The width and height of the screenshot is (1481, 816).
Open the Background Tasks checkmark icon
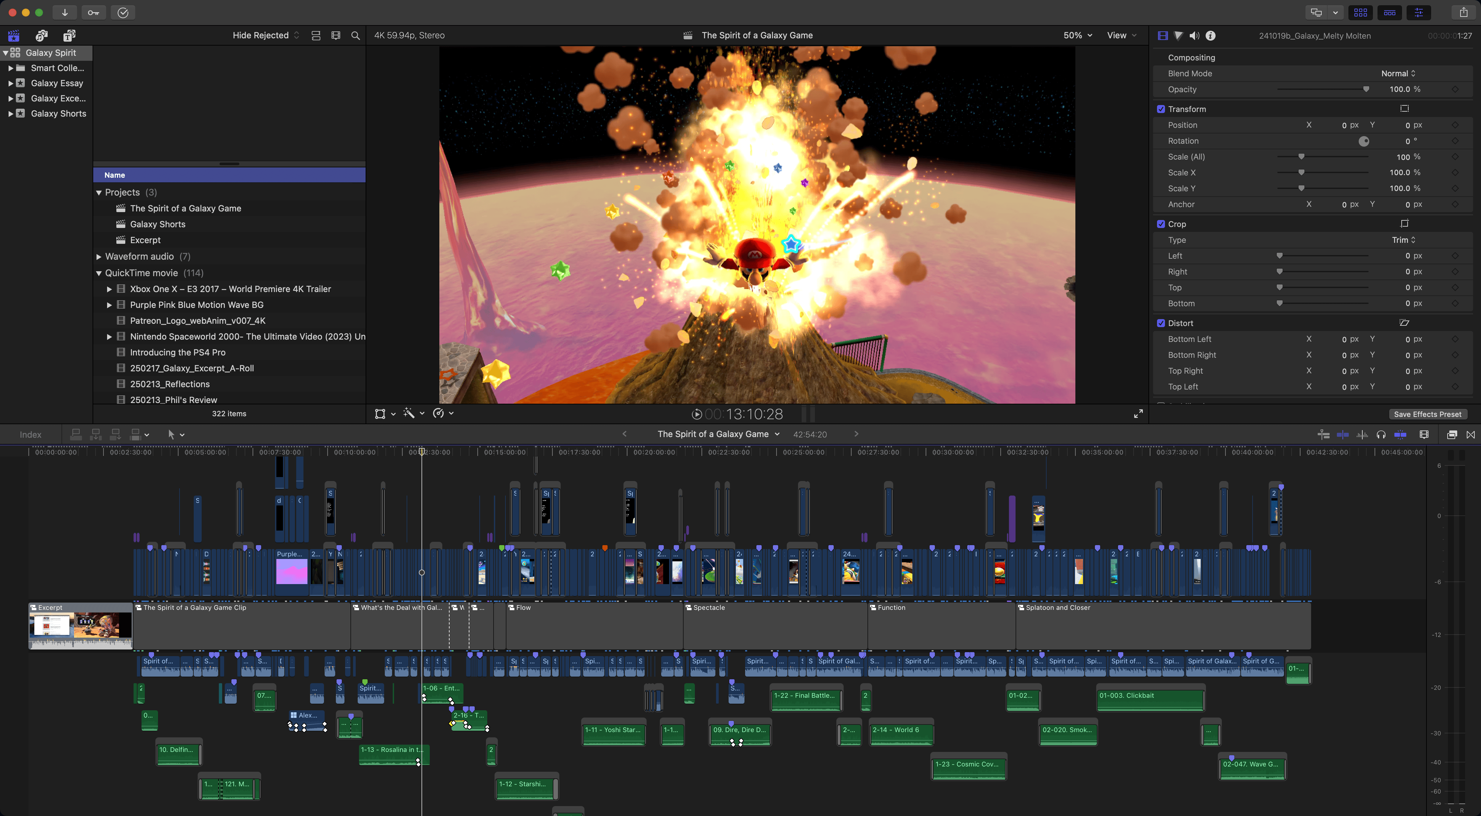point(122,12)
